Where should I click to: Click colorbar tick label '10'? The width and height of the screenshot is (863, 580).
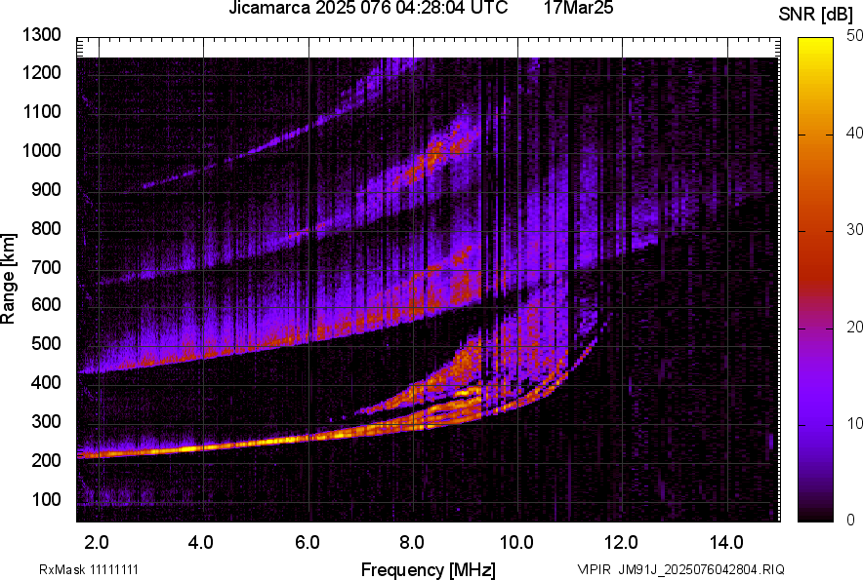(x=854, y=423)
